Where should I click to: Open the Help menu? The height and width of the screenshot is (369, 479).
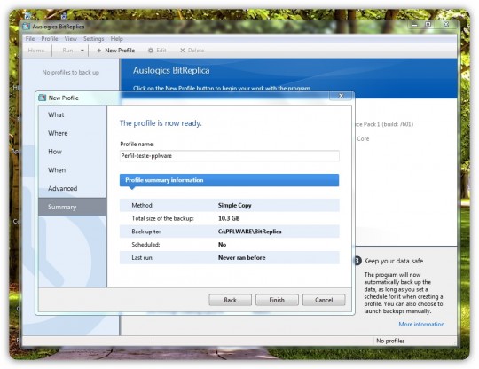coord(117,39)
